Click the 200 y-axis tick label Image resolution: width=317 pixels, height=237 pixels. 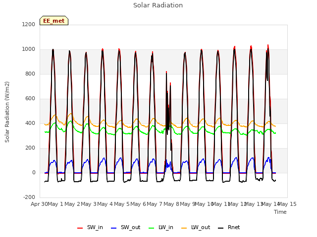(30, 148)
